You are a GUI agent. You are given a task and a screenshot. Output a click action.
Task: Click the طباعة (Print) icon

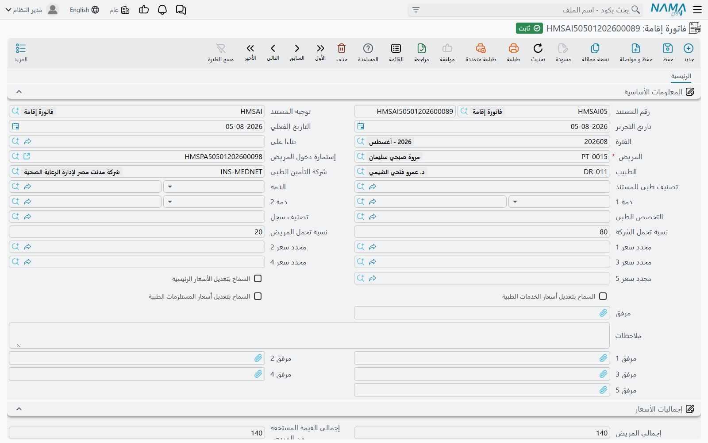coord(513,48)
